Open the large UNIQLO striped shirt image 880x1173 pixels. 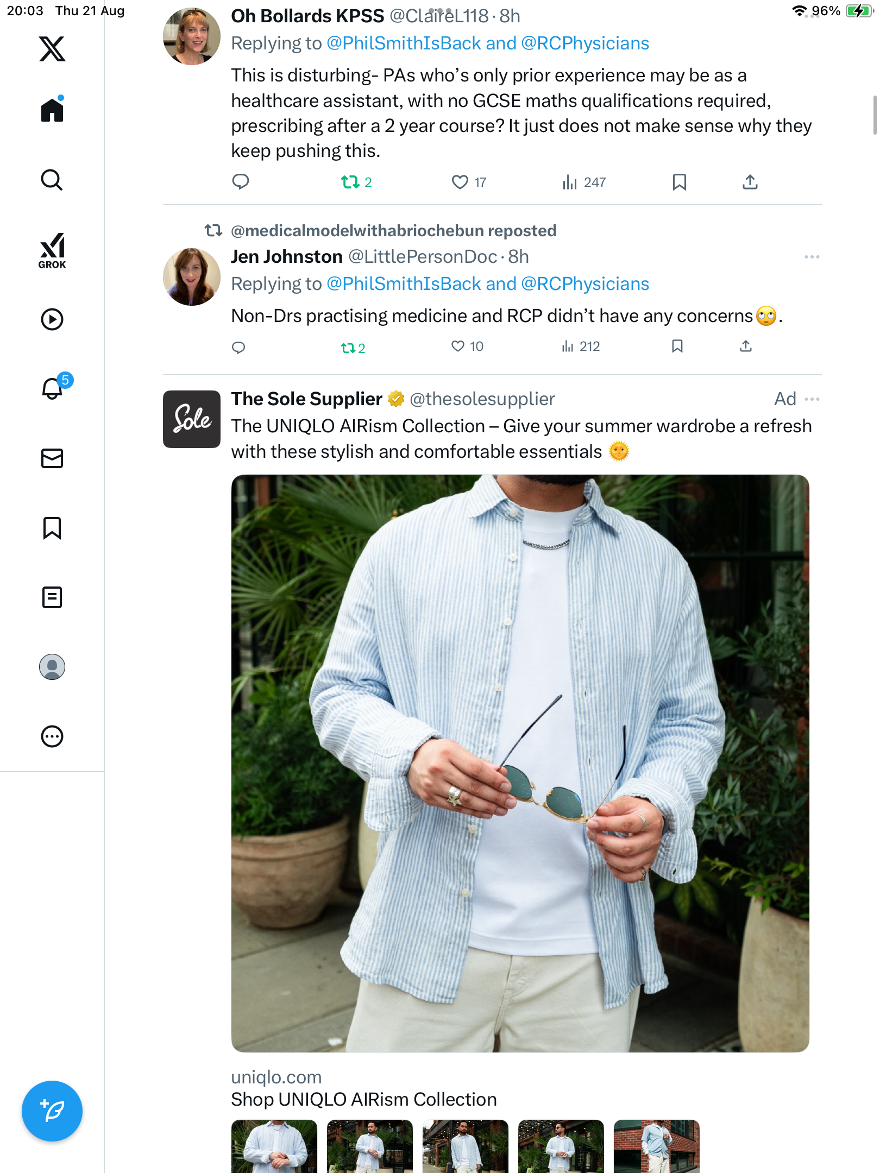520,763
